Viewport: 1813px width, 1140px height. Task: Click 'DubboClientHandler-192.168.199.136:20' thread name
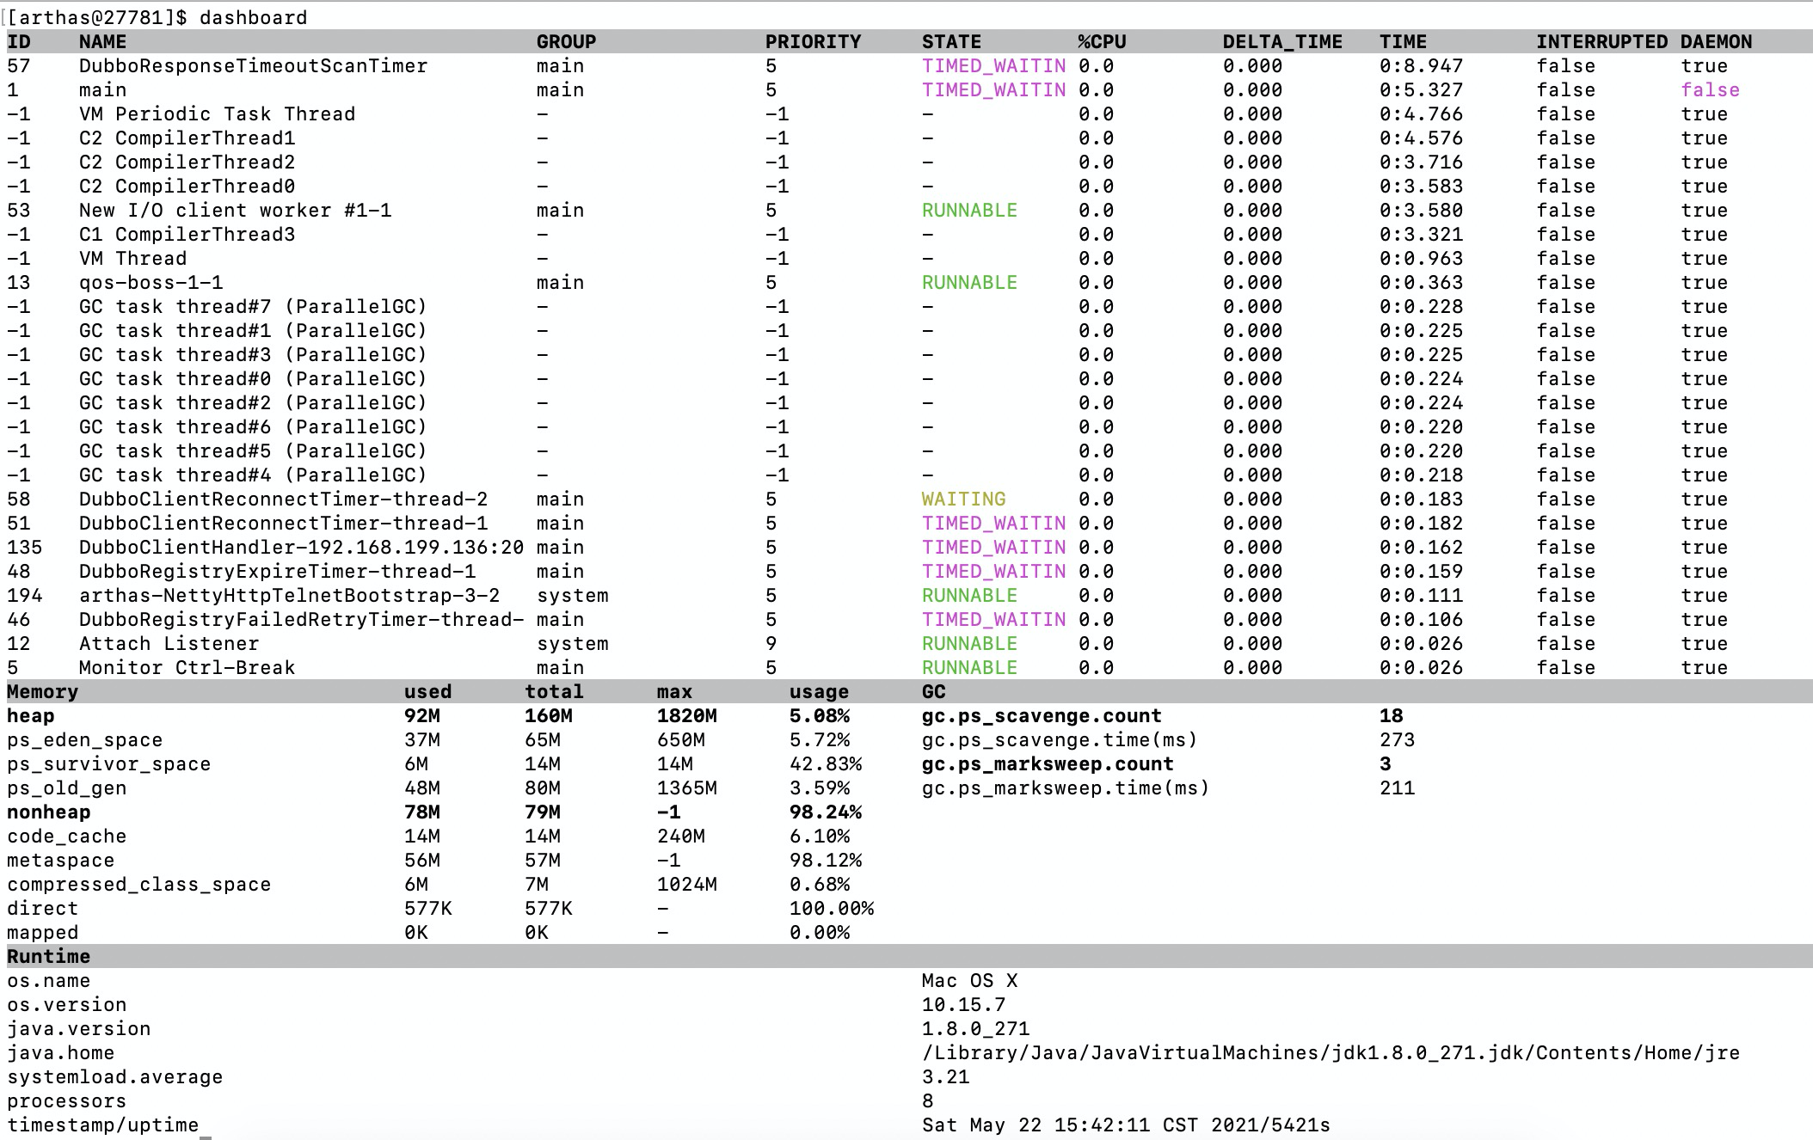coord(301,547)
